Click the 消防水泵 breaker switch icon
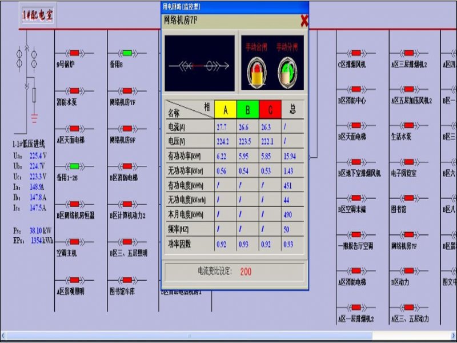Viewport: 457px width, 343px height. (74, 91)
